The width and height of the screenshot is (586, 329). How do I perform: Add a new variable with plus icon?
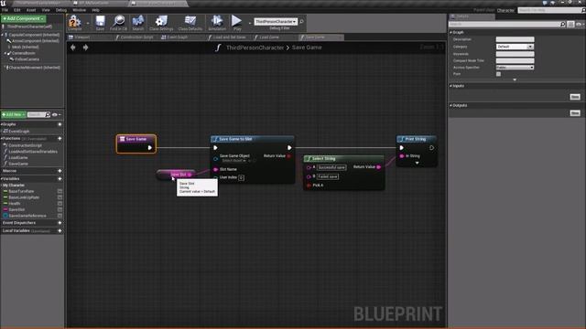coord(60,179)
